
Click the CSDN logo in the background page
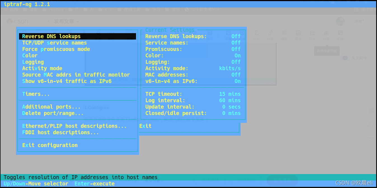point(17,21)
